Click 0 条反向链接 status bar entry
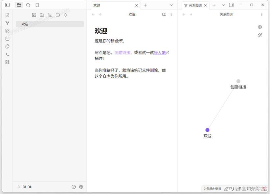 212,189
